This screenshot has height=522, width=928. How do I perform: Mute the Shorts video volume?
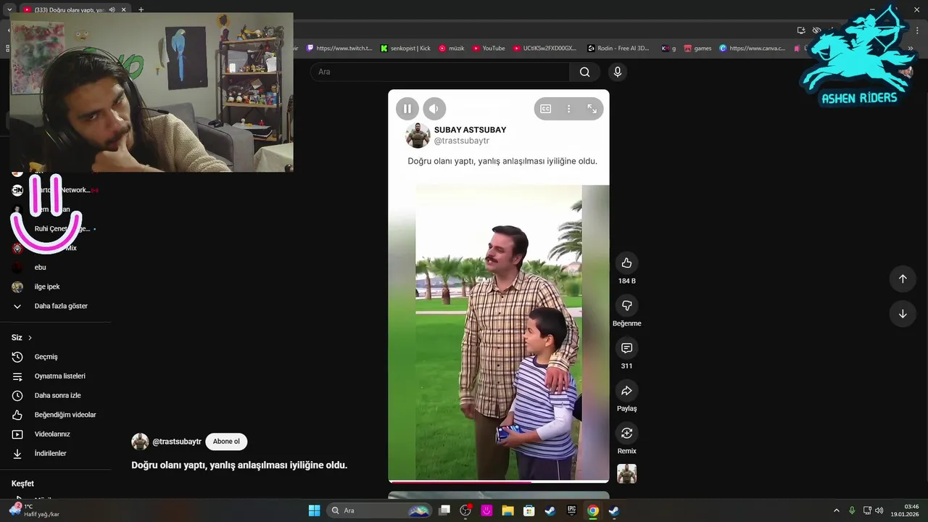pos(434,109)
